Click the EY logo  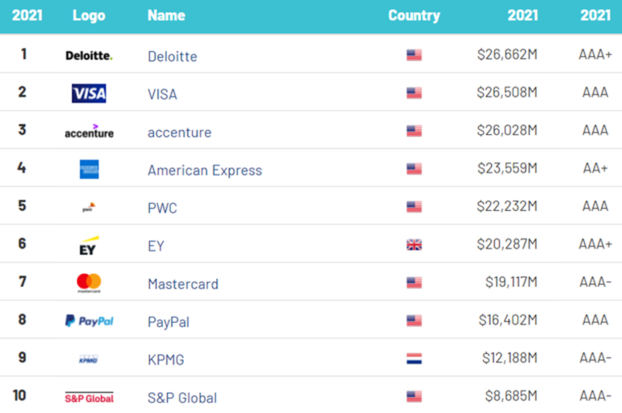click(89, 246)
